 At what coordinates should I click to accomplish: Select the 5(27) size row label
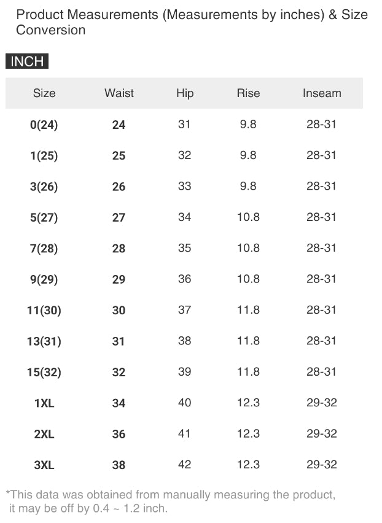coord(44,218)
